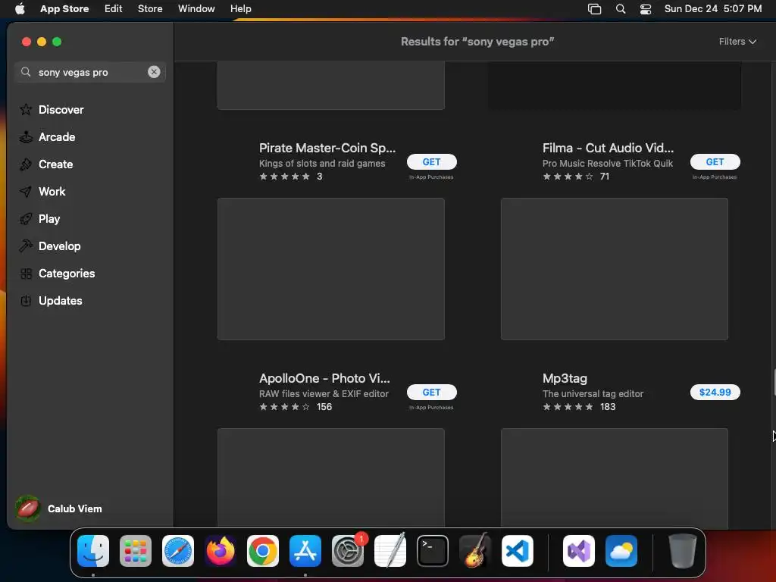Image resolution: width=776 pixels, height=582 pixels.
Task: Go to Create section
Action: 55,164
